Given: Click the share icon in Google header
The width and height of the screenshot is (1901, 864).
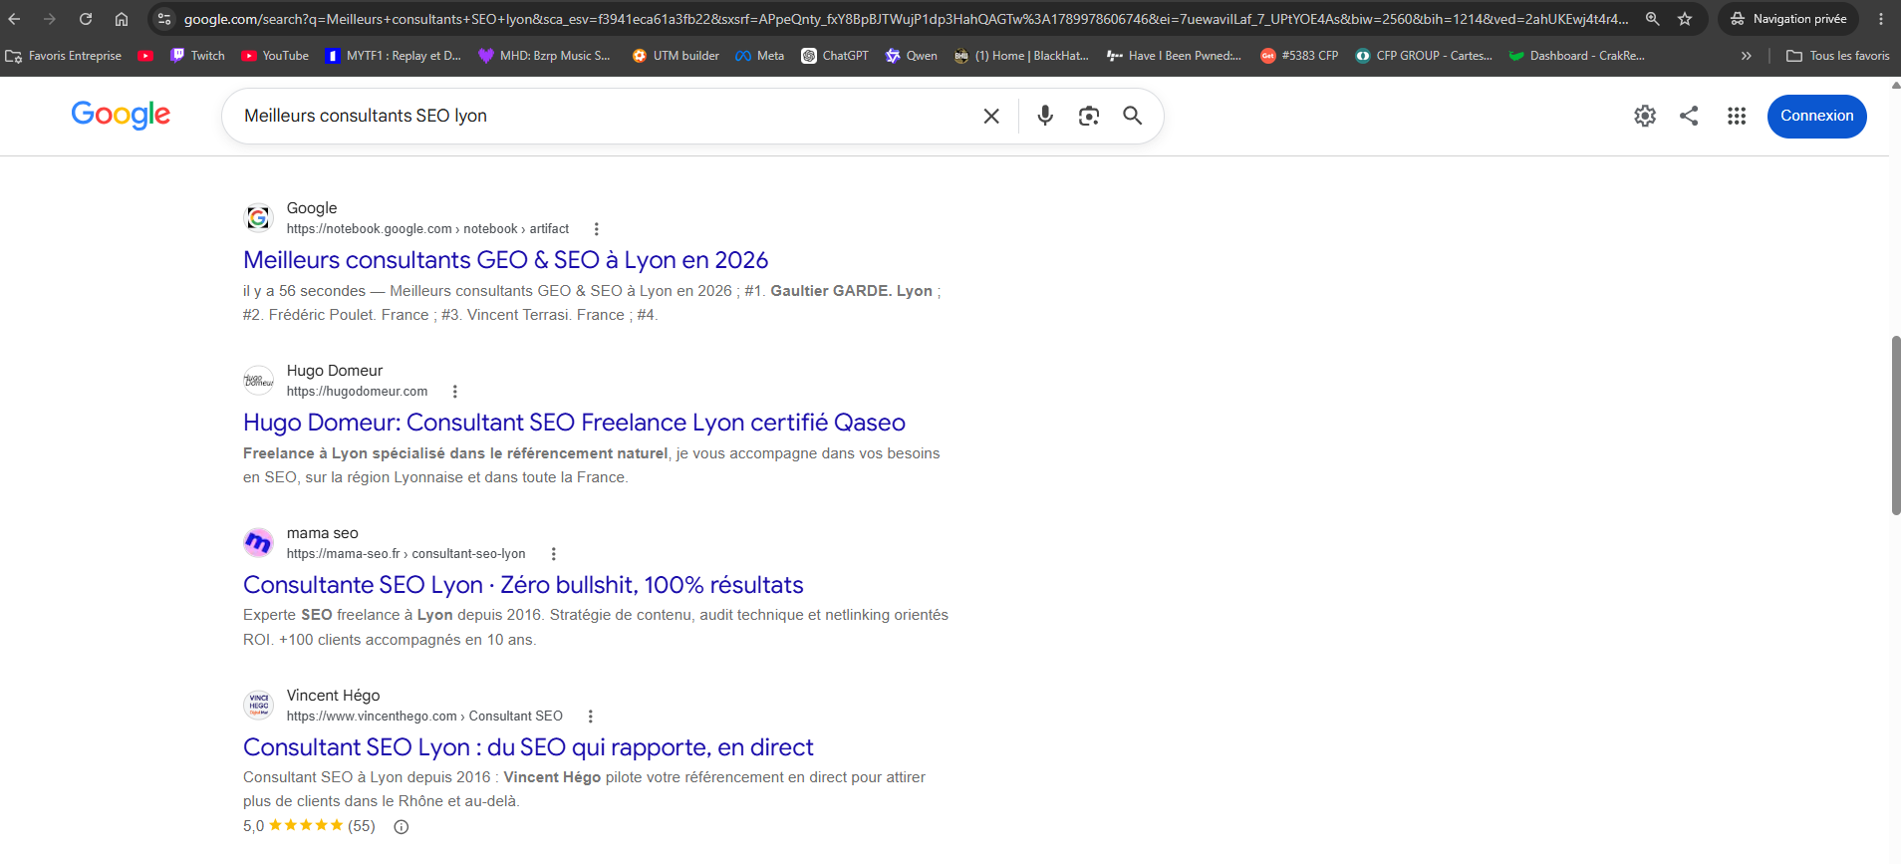Looking at the screenshot, I should click(x=1689, y=116).
